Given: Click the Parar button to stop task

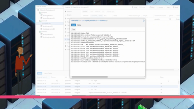Looking at the screenshot, I should tap(73, 29).
